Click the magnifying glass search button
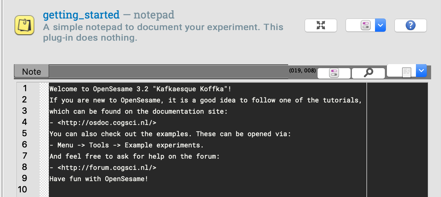441x197 pixels. [x=368, y=73]
